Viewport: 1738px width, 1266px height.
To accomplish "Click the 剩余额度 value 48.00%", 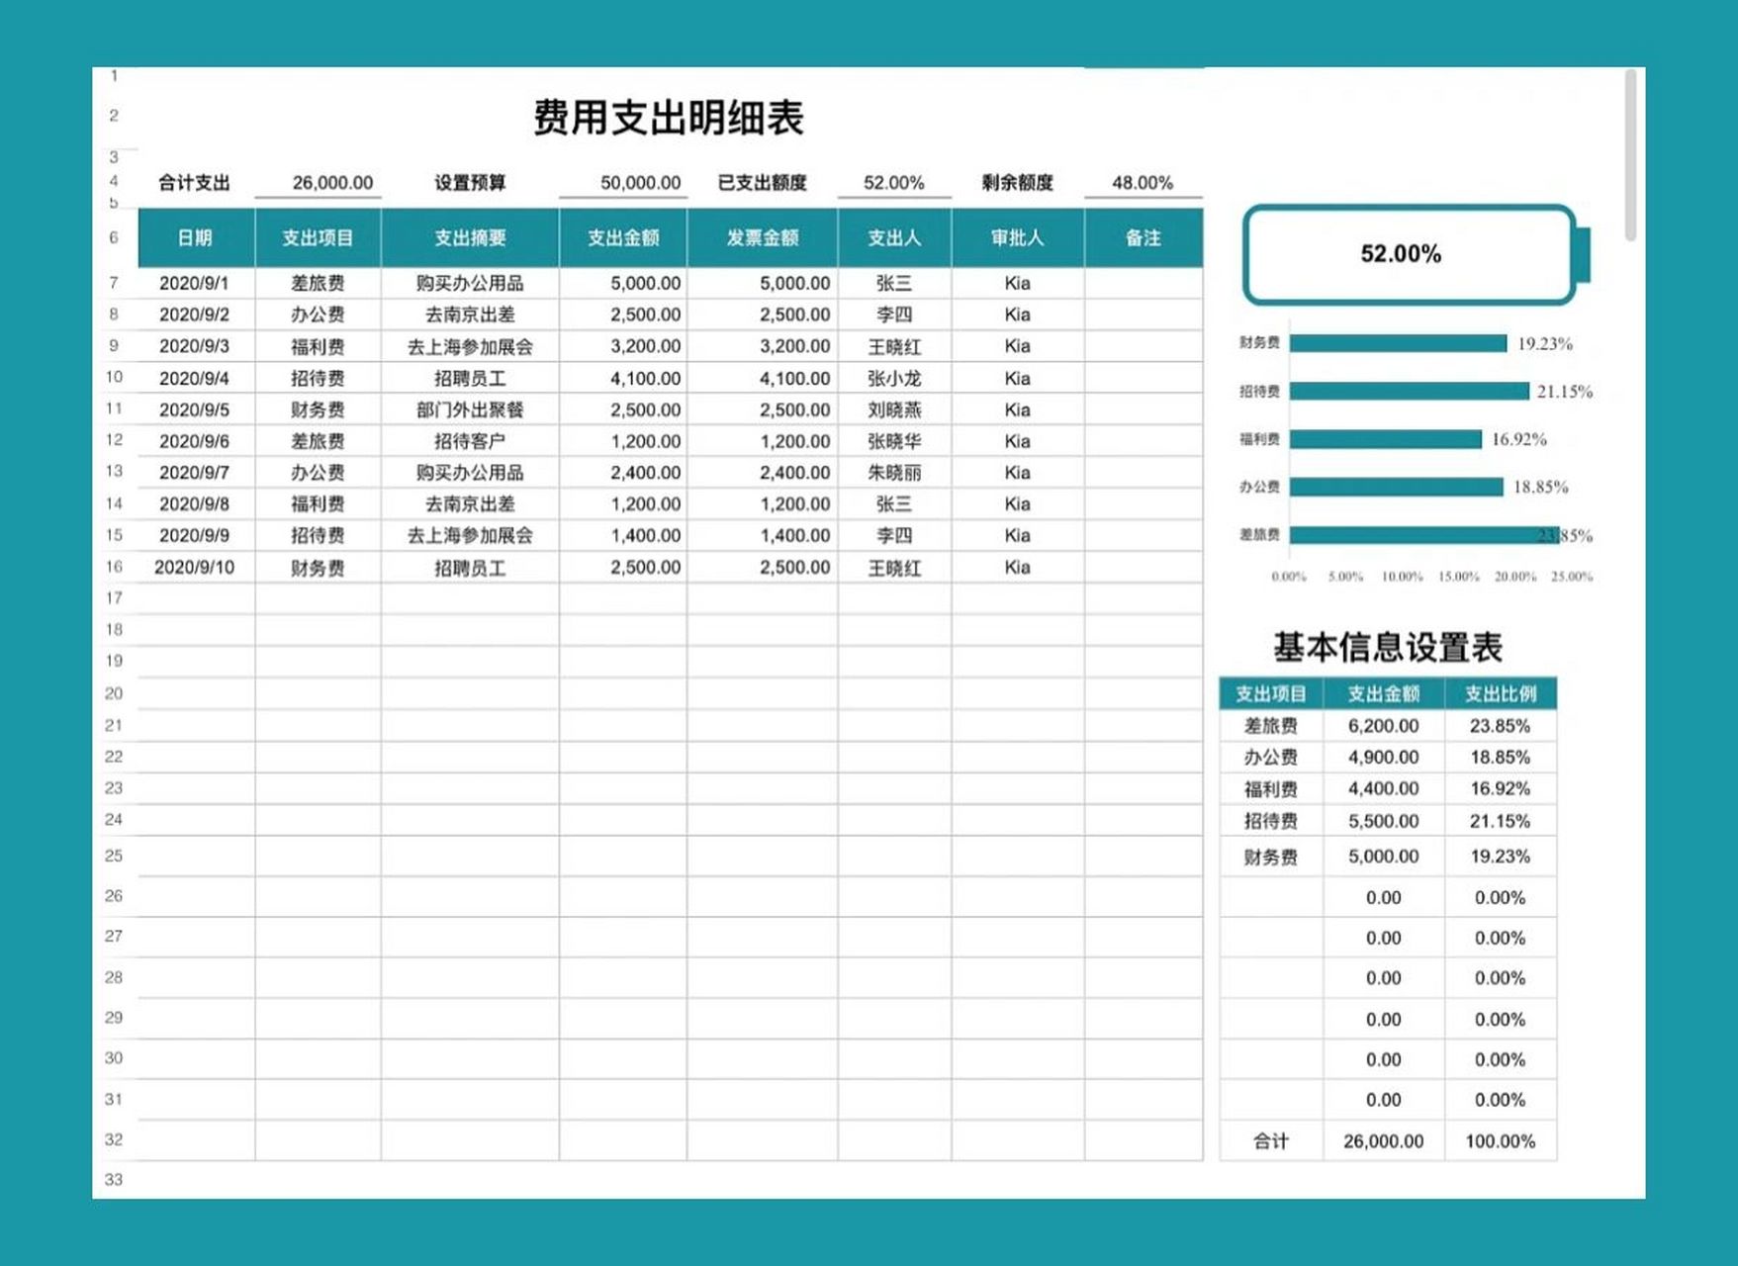I will pos(1143,183).
